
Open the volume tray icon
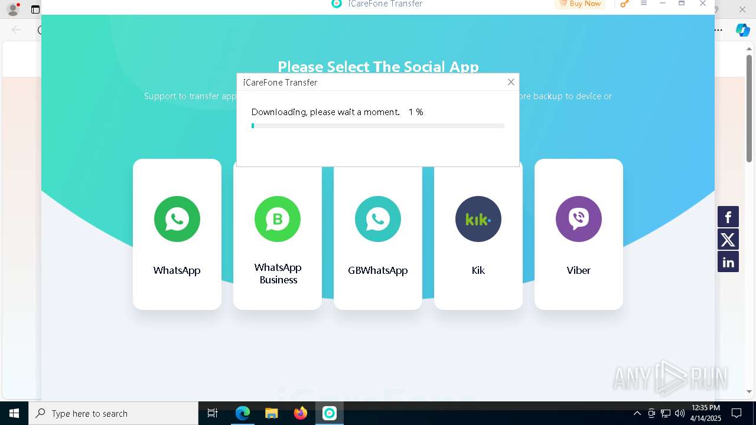click(680, 413)
